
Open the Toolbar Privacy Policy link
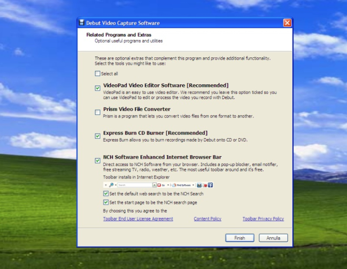(263, 219)
